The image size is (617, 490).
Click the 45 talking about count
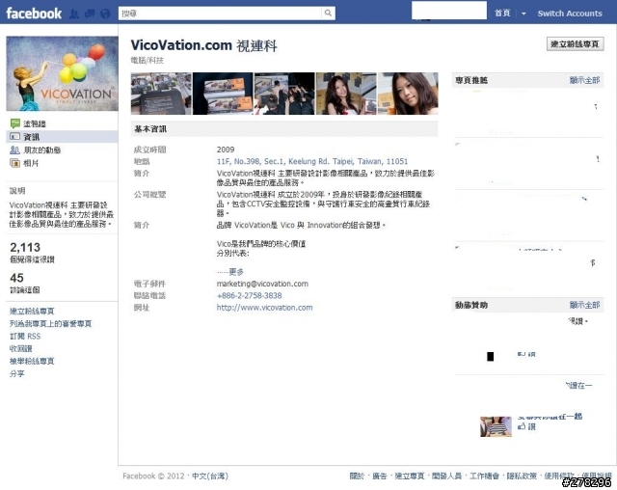(x=16, y=278)
